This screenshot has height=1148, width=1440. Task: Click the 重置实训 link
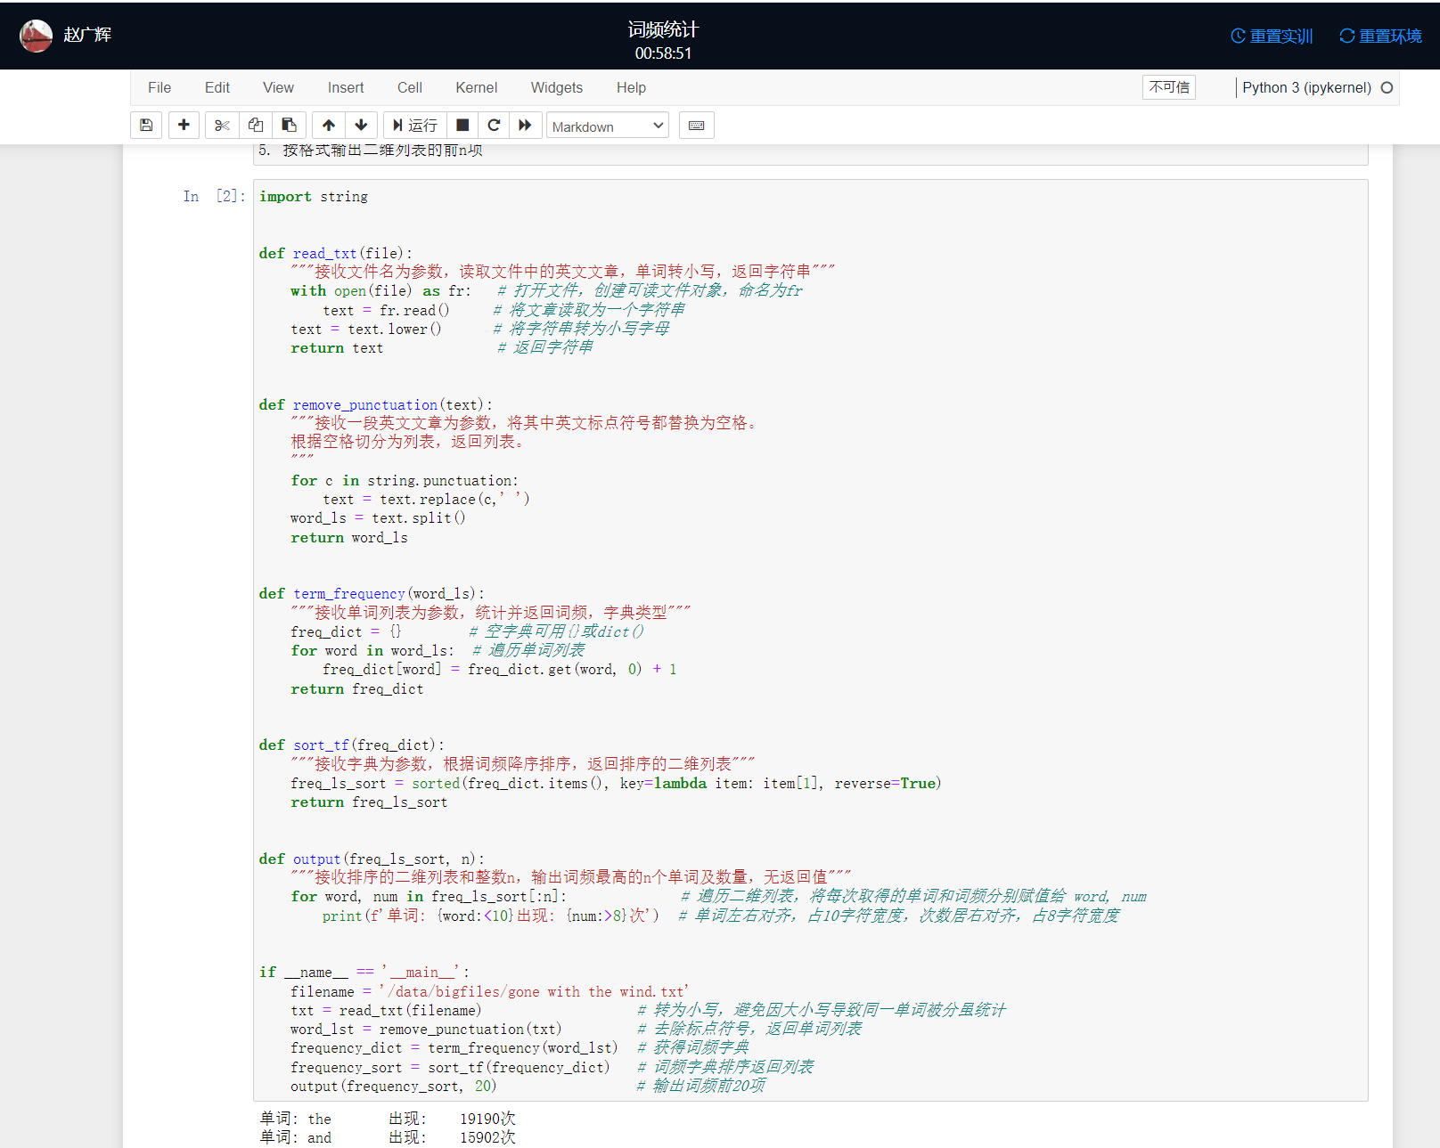1272,36
